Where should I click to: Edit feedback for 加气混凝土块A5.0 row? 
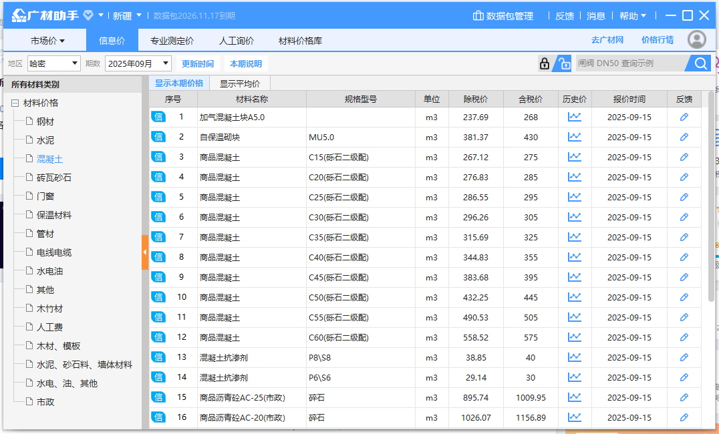pyautogui.click(x=684, y=117)
